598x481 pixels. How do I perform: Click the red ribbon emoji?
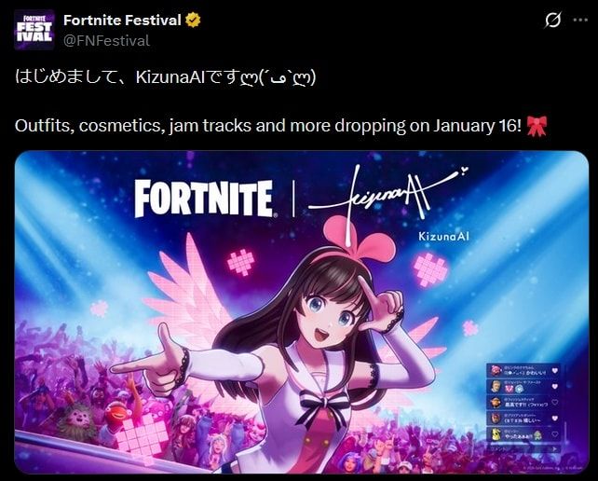537,126
